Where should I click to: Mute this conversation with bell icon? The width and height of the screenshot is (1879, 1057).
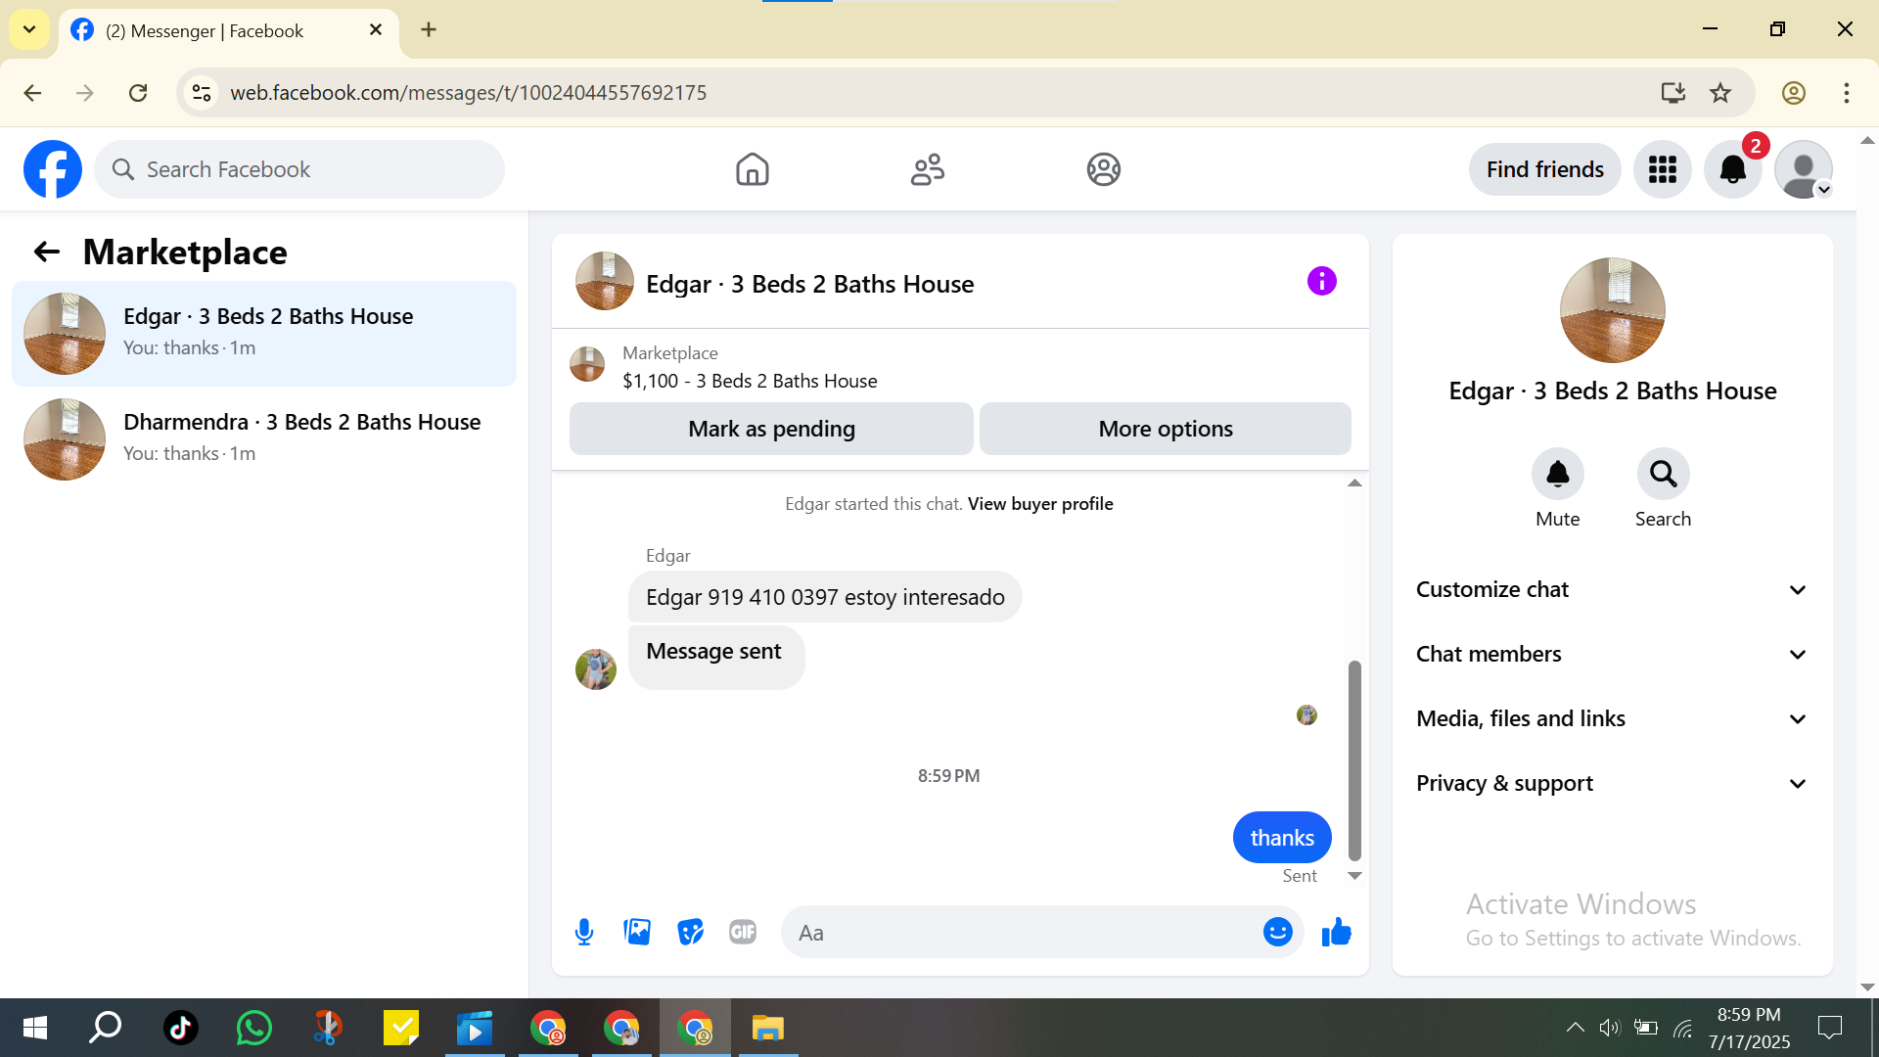pos(1557,475)
